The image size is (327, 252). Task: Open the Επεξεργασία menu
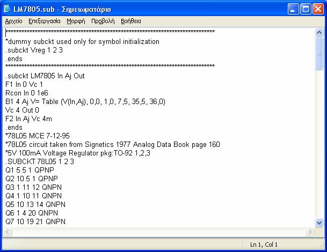(45, 21)
